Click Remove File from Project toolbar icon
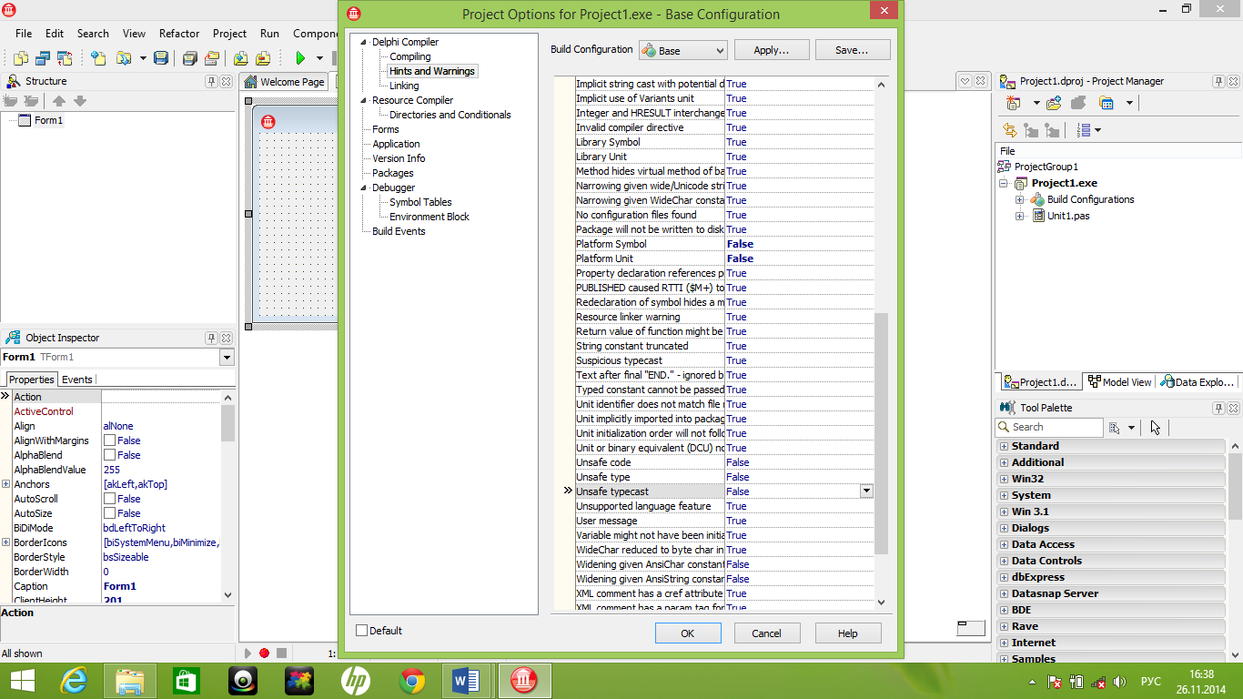Screen dimensions: 1243x699 pyautogui.click(x=263, y=58)
